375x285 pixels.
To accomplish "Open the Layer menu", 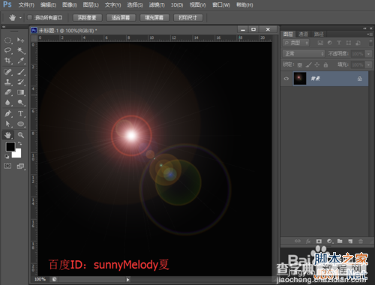I will pyautogui.click(x=91, y=5).
